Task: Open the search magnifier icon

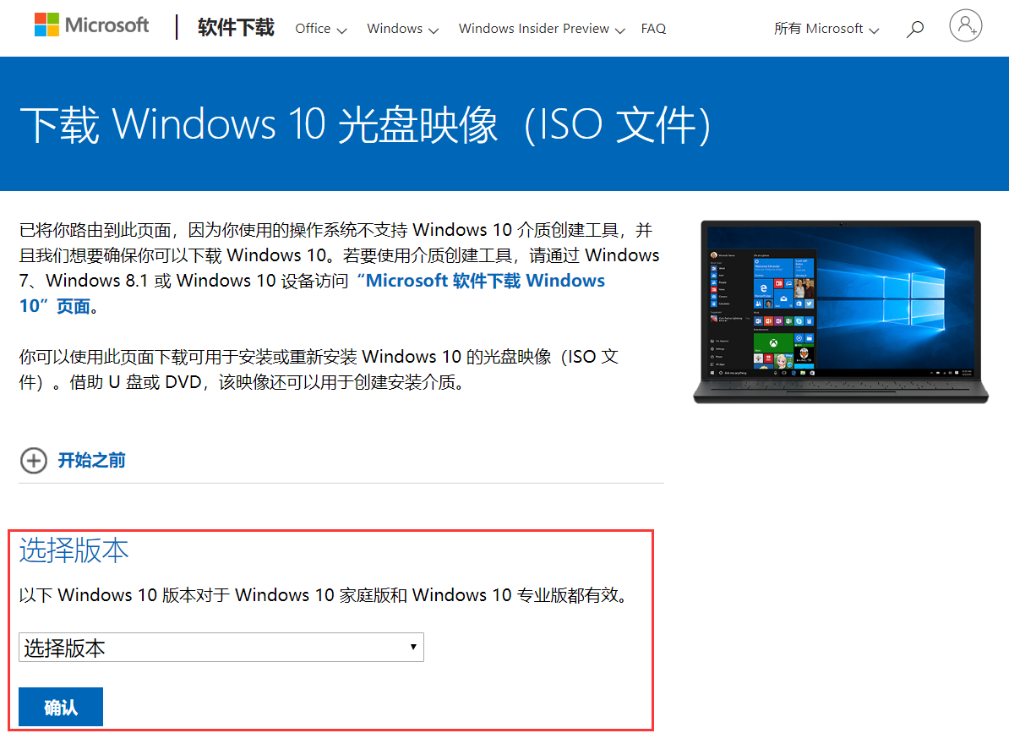Action: (915, 29)
